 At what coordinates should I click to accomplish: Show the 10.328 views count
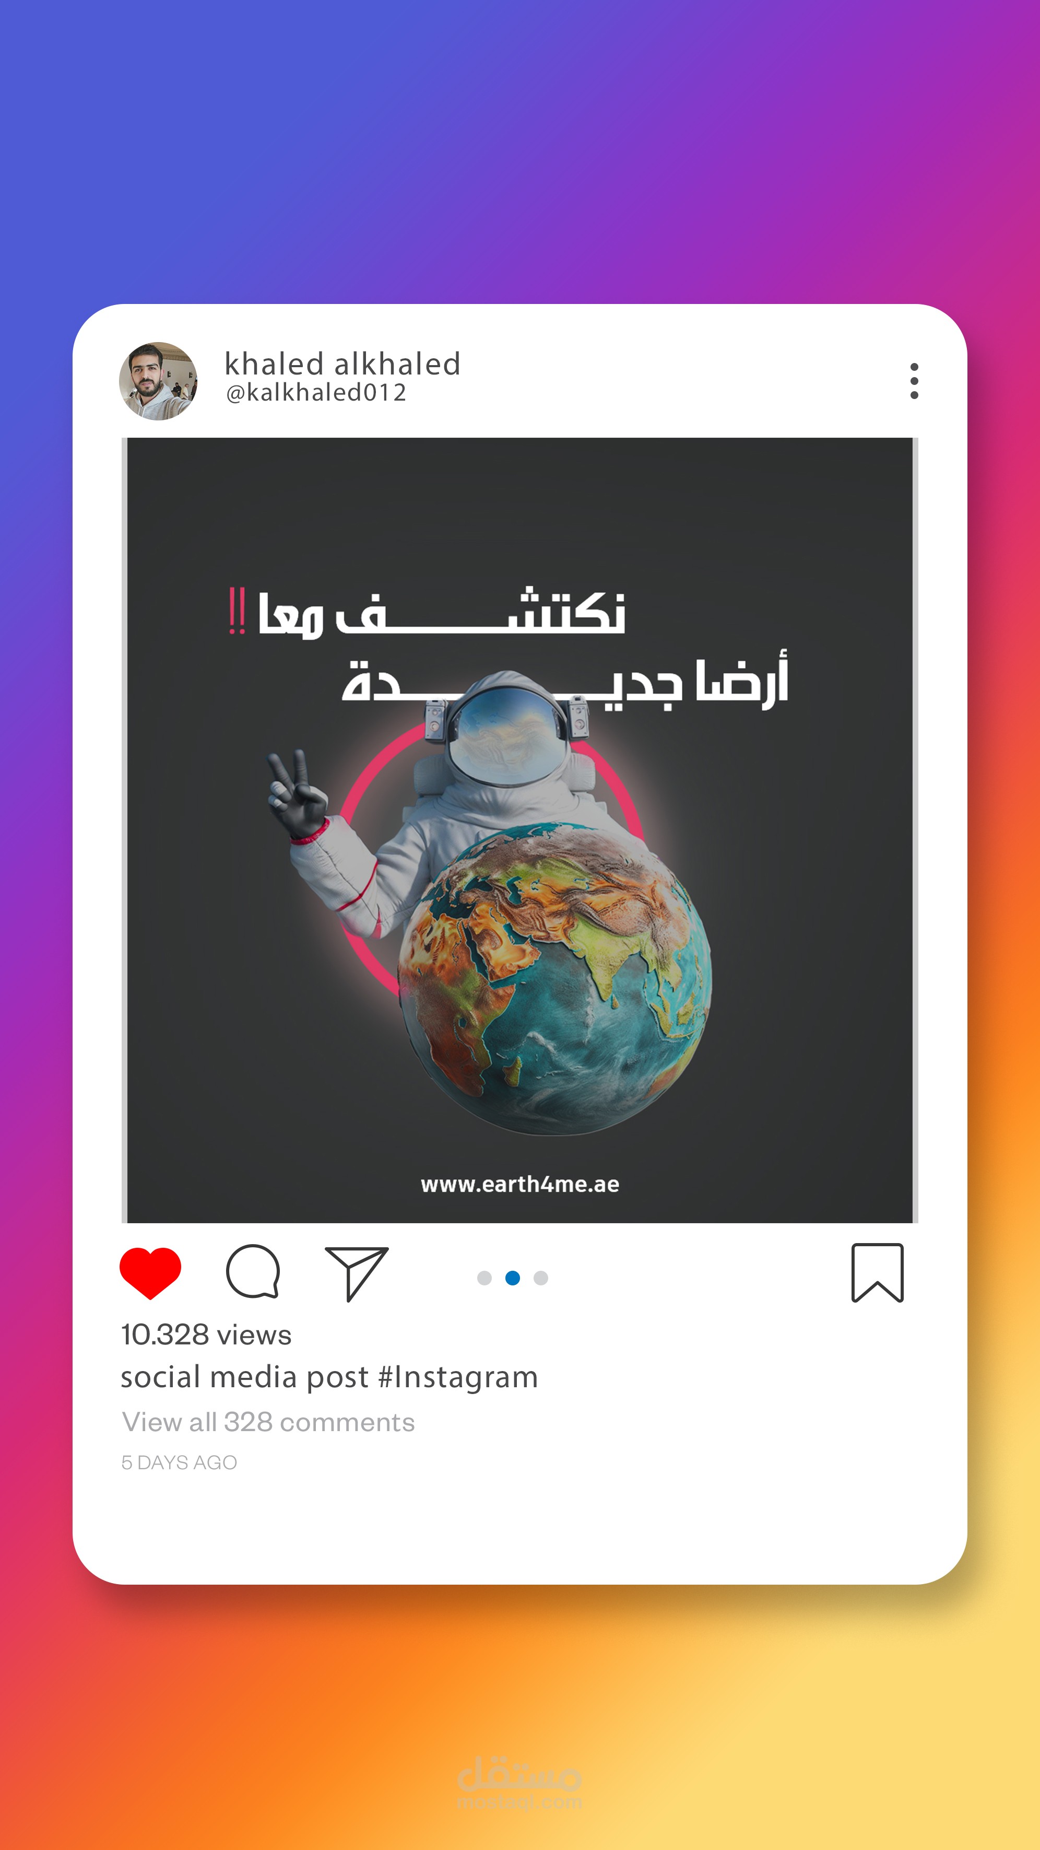206,1334
